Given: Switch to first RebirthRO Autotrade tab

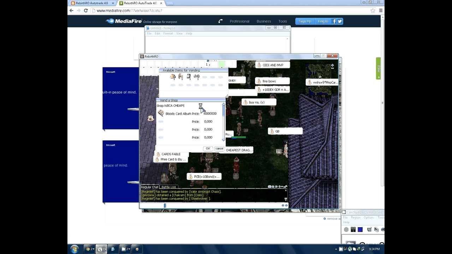Looking at the screenshot, I should point(93,3).
